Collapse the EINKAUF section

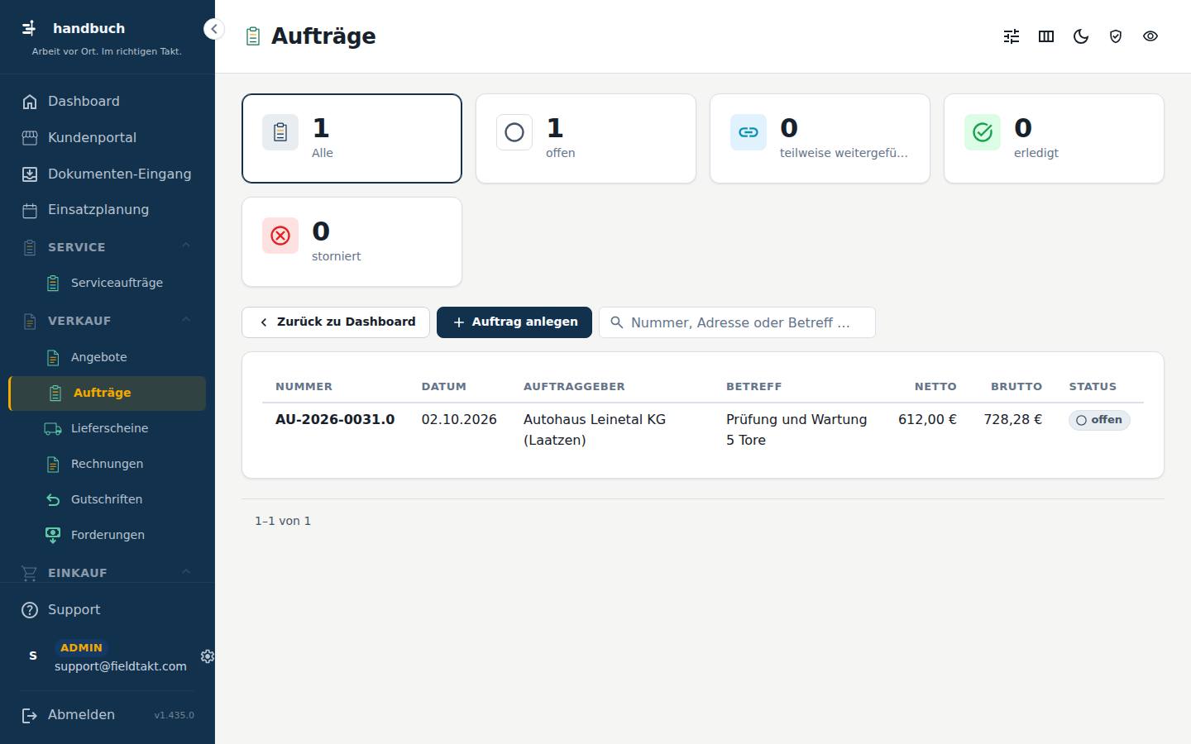[186, 572]
